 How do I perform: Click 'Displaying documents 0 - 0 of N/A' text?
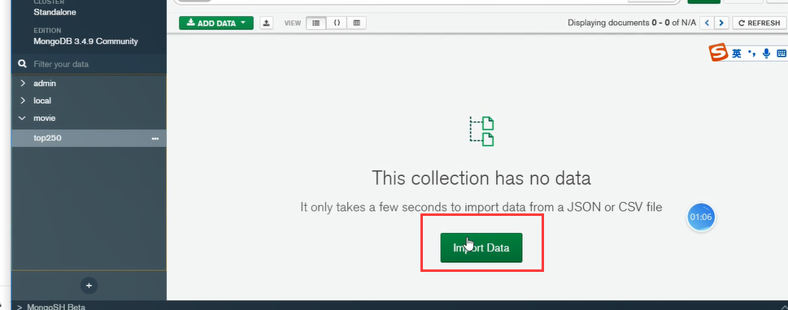click(x=632, y=23)
